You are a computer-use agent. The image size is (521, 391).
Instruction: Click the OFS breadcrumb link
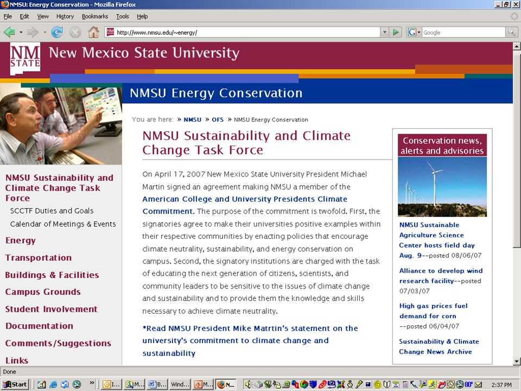click(x=218, y=119)
